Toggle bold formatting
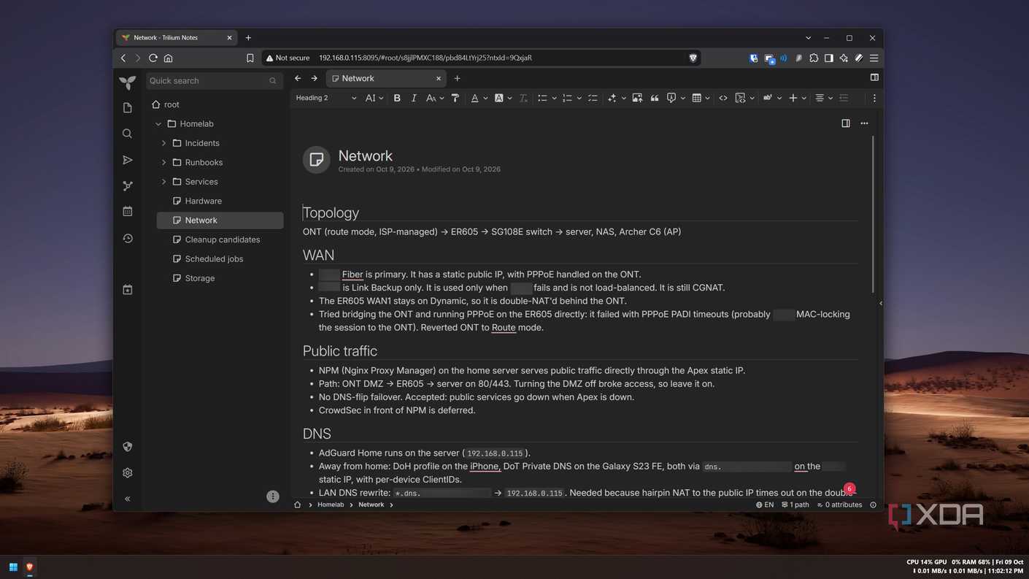The height and width of the screenshot is (579, 1029). click(397, 98)
